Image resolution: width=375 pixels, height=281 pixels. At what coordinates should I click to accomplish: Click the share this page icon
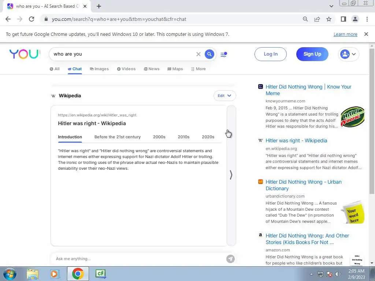coord(317,19)
